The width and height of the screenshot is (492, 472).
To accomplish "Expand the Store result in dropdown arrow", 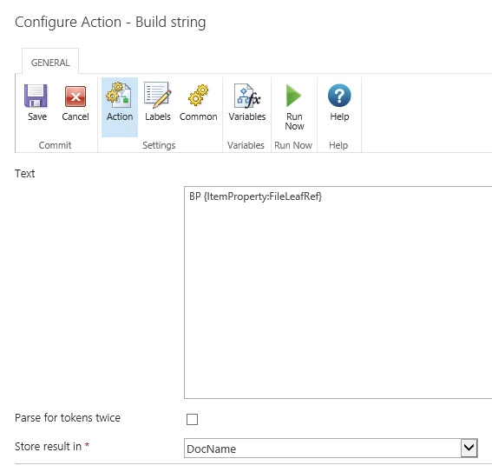I will coord(469,448).
